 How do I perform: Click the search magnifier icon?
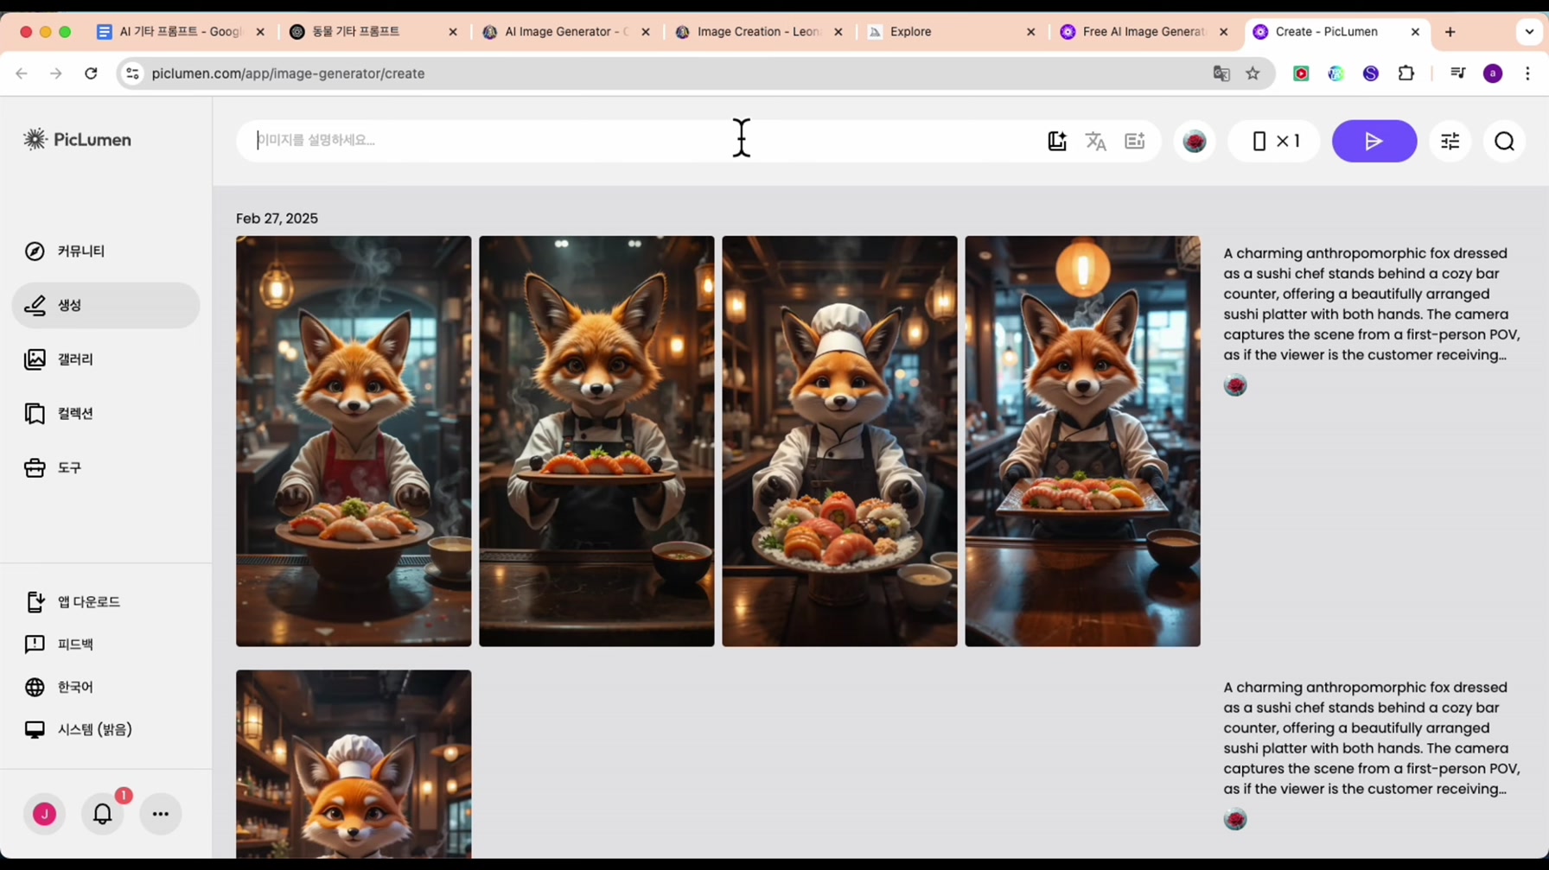[x=1504, y=141]
